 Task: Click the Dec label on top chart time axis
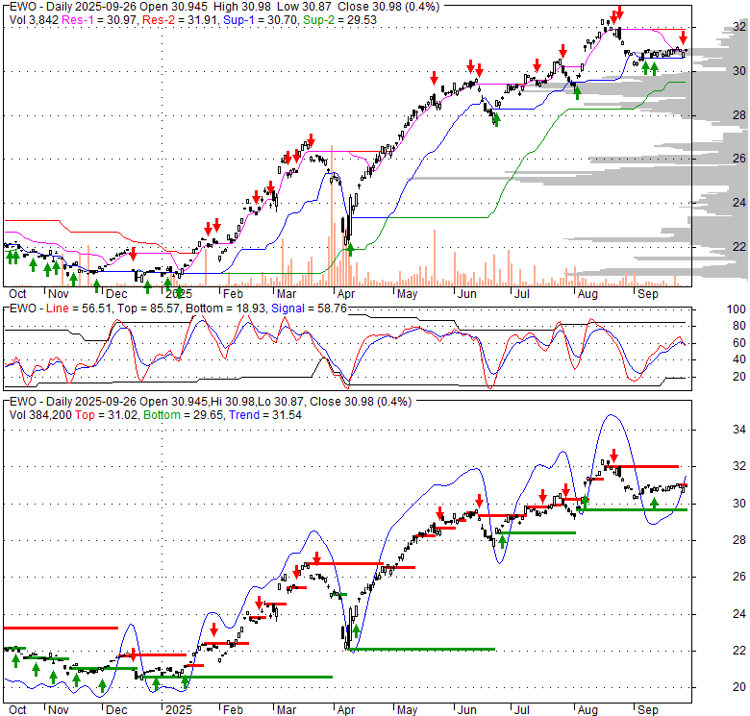[x=116, y=294]
